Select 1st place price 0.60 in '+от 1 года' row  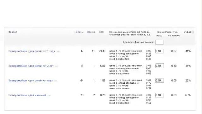[149, 56]
